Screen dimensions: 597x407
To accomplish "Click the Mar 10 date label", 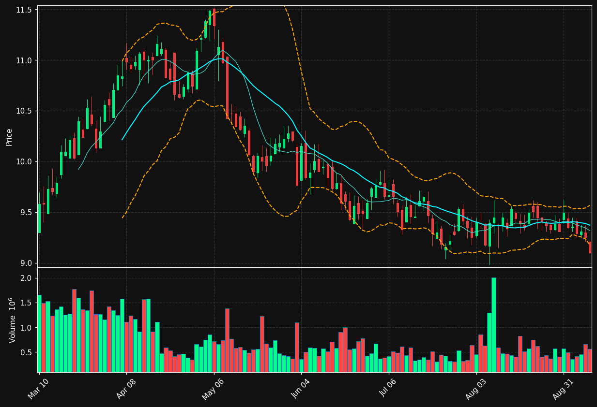I will pos(38,389).
